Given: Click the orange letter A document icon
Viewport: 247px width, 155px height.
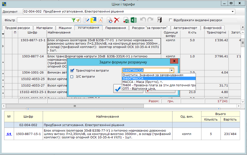Looking at the screenshot, I should coord(100,20).
